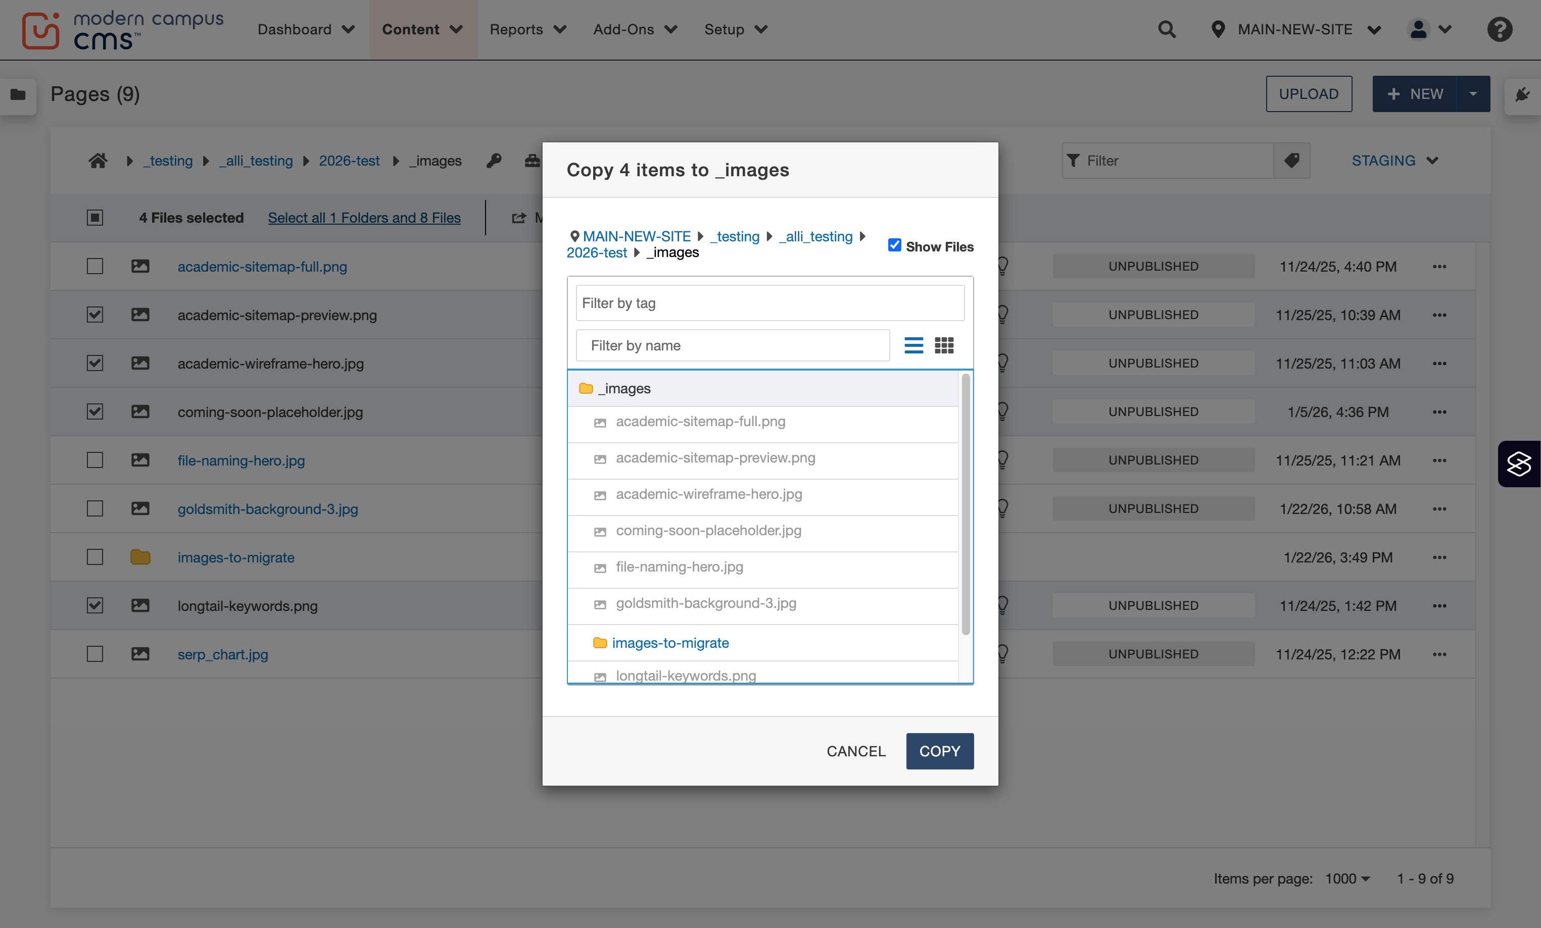Click the copy dialog file list scrollbar
Screen dimensions: 1541x928
tap(966, 504)
